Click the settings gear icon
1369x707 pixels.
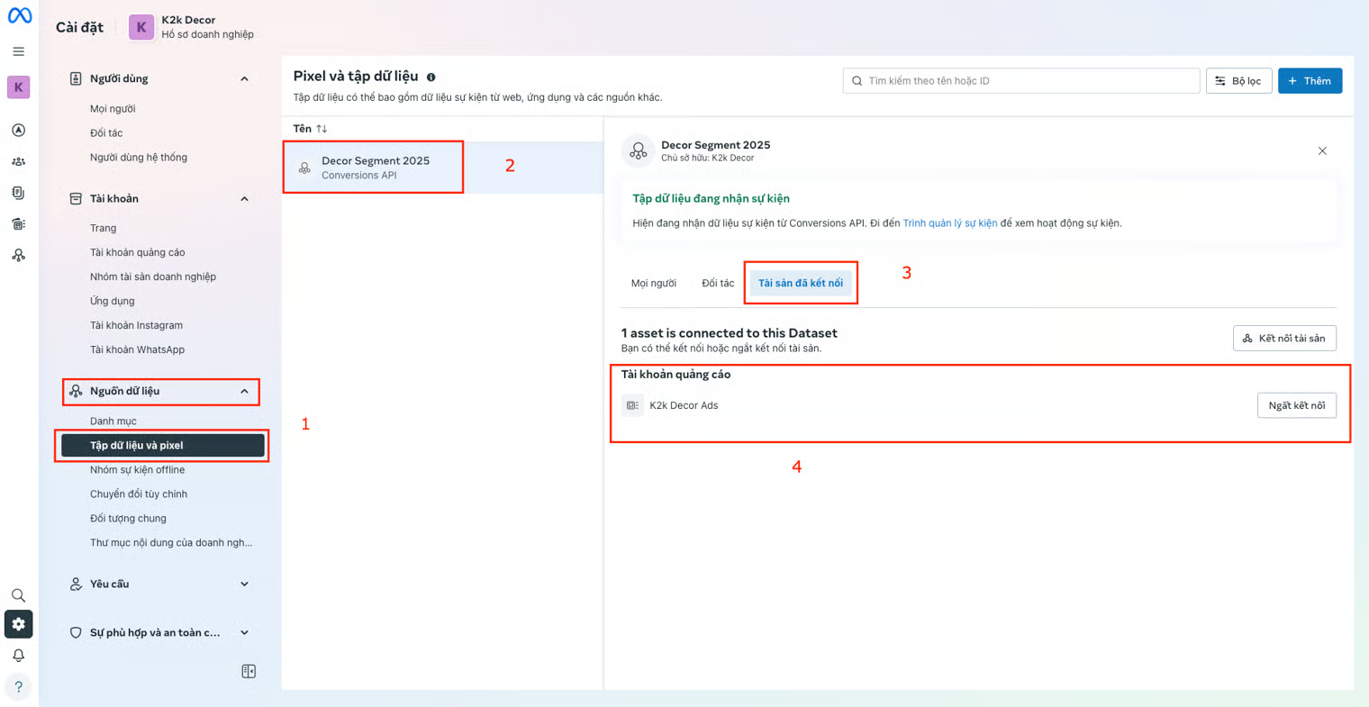click(18, 624)
